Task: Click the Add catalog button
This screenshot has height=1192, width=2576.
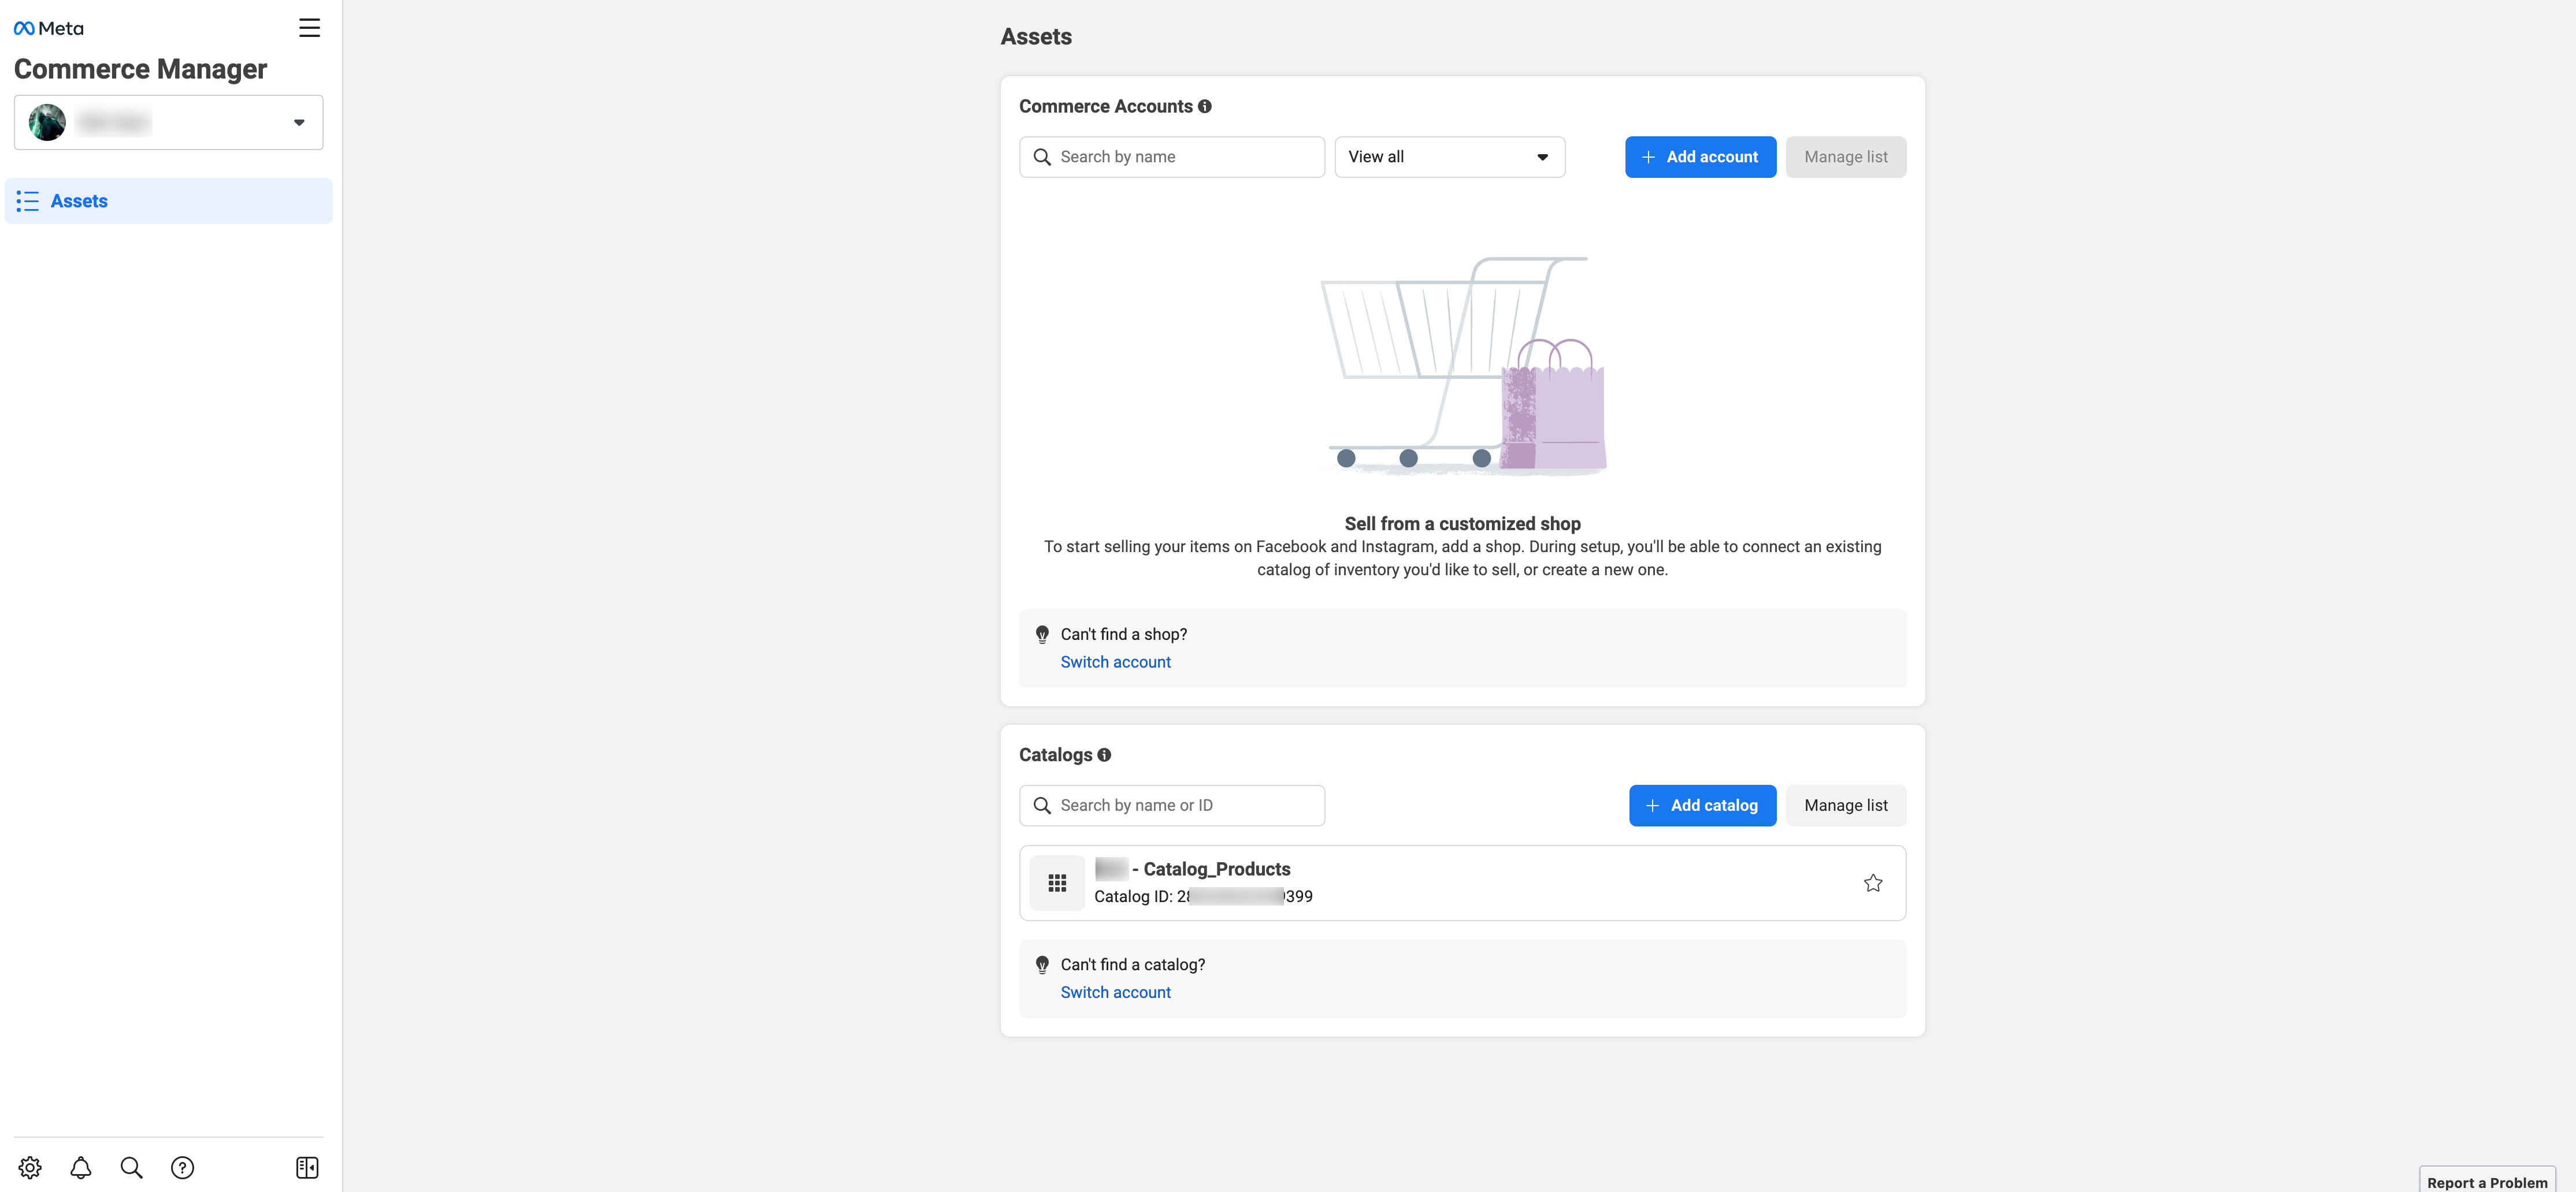Action: [x=1702, y=805]
